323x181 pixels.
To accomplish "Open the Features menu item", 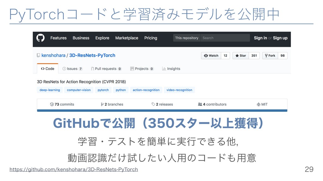I will [x=58, y=38].
